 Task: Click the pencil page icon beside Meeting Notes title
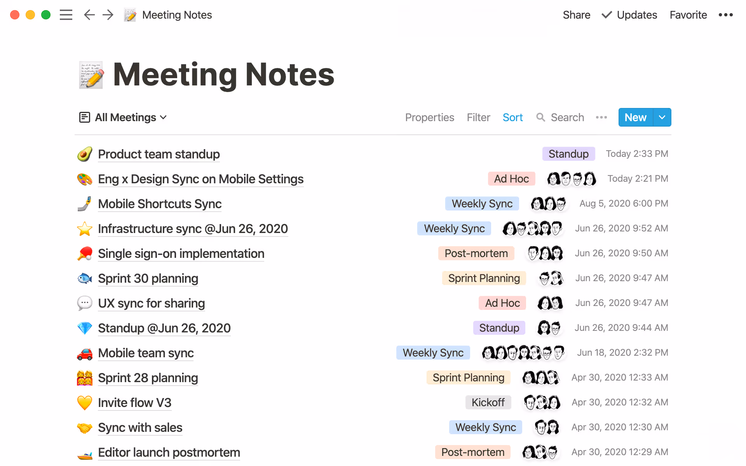pos(91,75)
